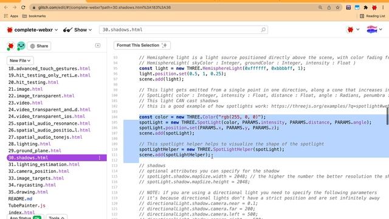Open 35.drawing.html file

(28, 192)
